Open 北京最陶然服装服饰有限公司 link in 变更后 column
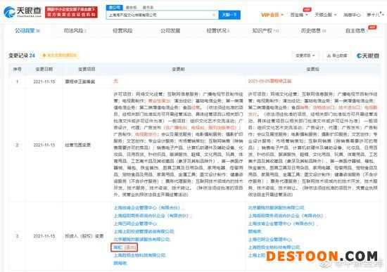Image resolution: width=387 pixels, height=272 pixels. (277, 207)
